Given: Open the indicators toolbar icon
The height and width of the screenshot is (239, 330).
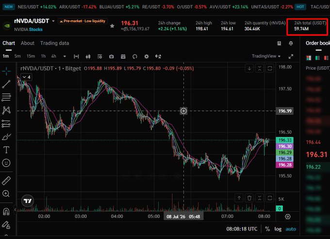Looking at the screenshot, I should pyautogui.click(x=76, y=56).
